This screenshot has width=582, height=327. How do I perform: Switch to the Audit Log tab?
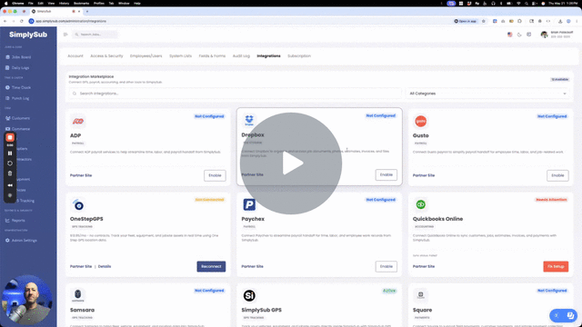tap(241, 56)
